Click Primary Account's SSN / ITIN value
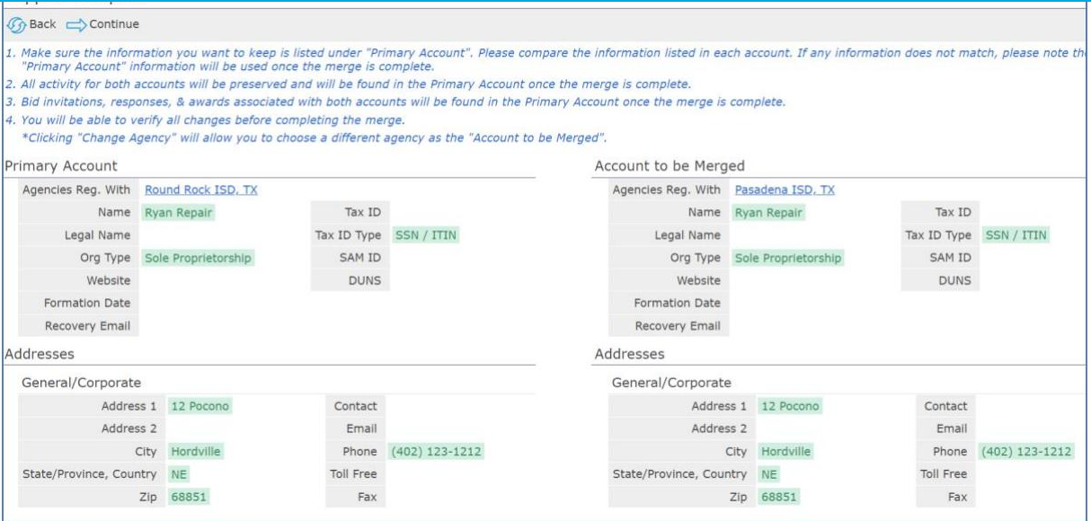Screen dimensions: 1091x521 click(428, 236)
